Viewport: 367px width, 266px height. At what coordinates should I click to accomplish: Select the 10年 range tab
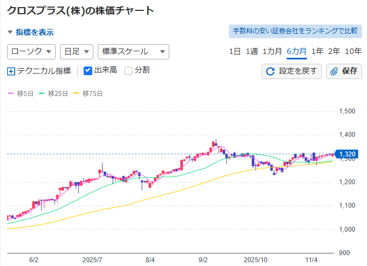[353, 51]
